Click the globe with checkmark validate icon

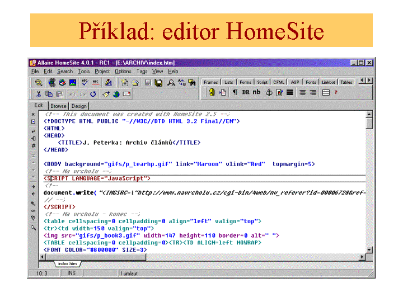coord(62,82)
